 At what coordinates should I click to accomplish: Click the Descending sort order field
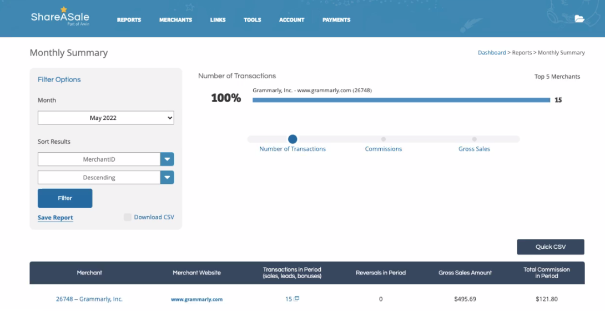(99, 178)
